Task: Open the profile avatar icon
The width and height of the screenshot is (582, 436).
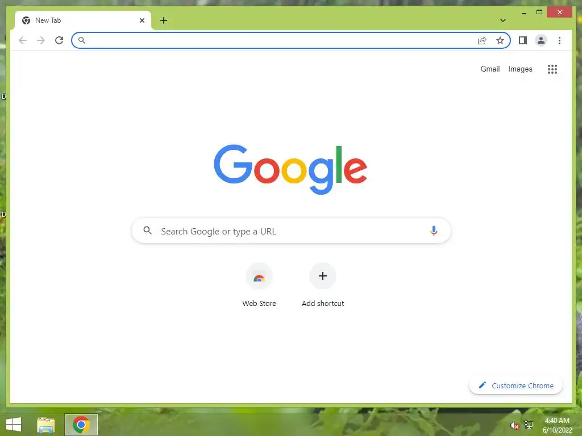Action: click(x=541, y=40)
